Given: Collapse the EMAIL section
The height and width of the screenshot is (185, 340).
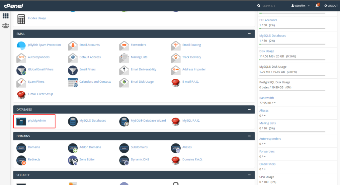Looking at the screenshot, I should point(249,34).
